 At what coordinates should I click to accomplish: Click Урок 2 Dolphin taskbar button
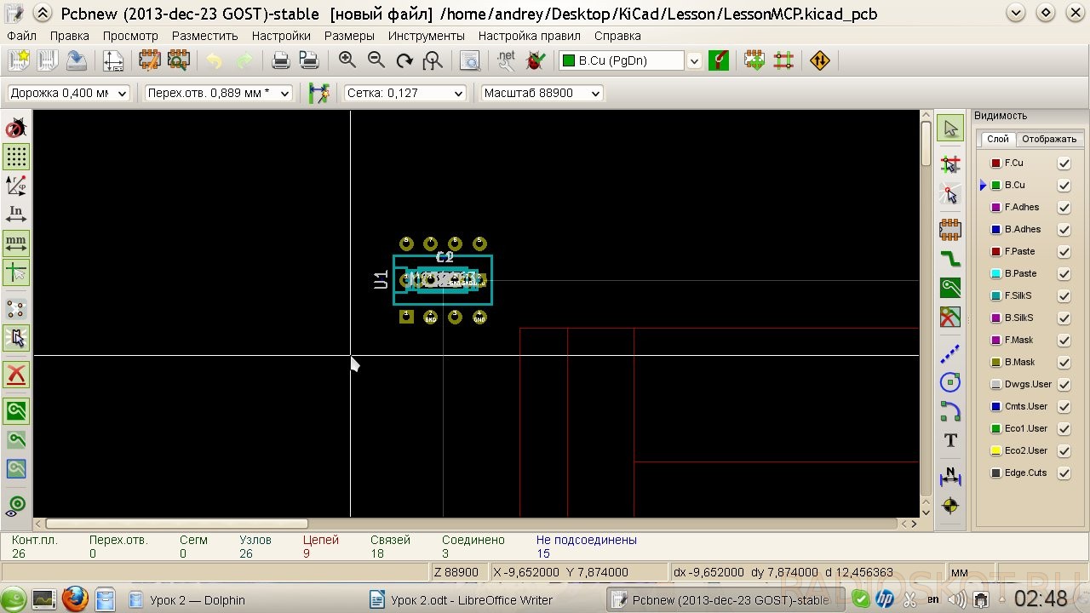pos(186,600)
